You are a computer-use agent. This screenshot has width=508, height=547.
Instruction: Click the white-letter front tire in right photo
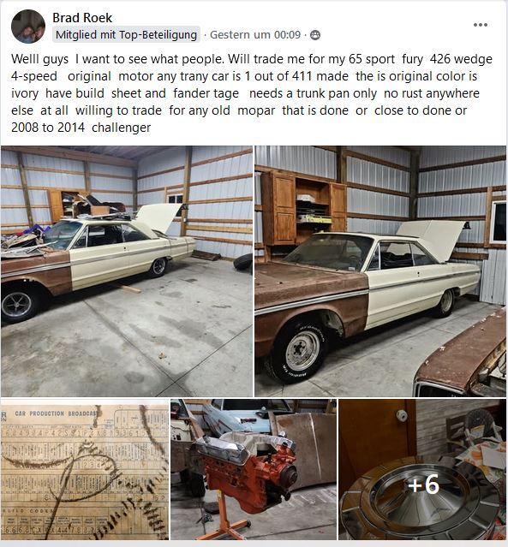pyautogui.click(x=300, y=350)
